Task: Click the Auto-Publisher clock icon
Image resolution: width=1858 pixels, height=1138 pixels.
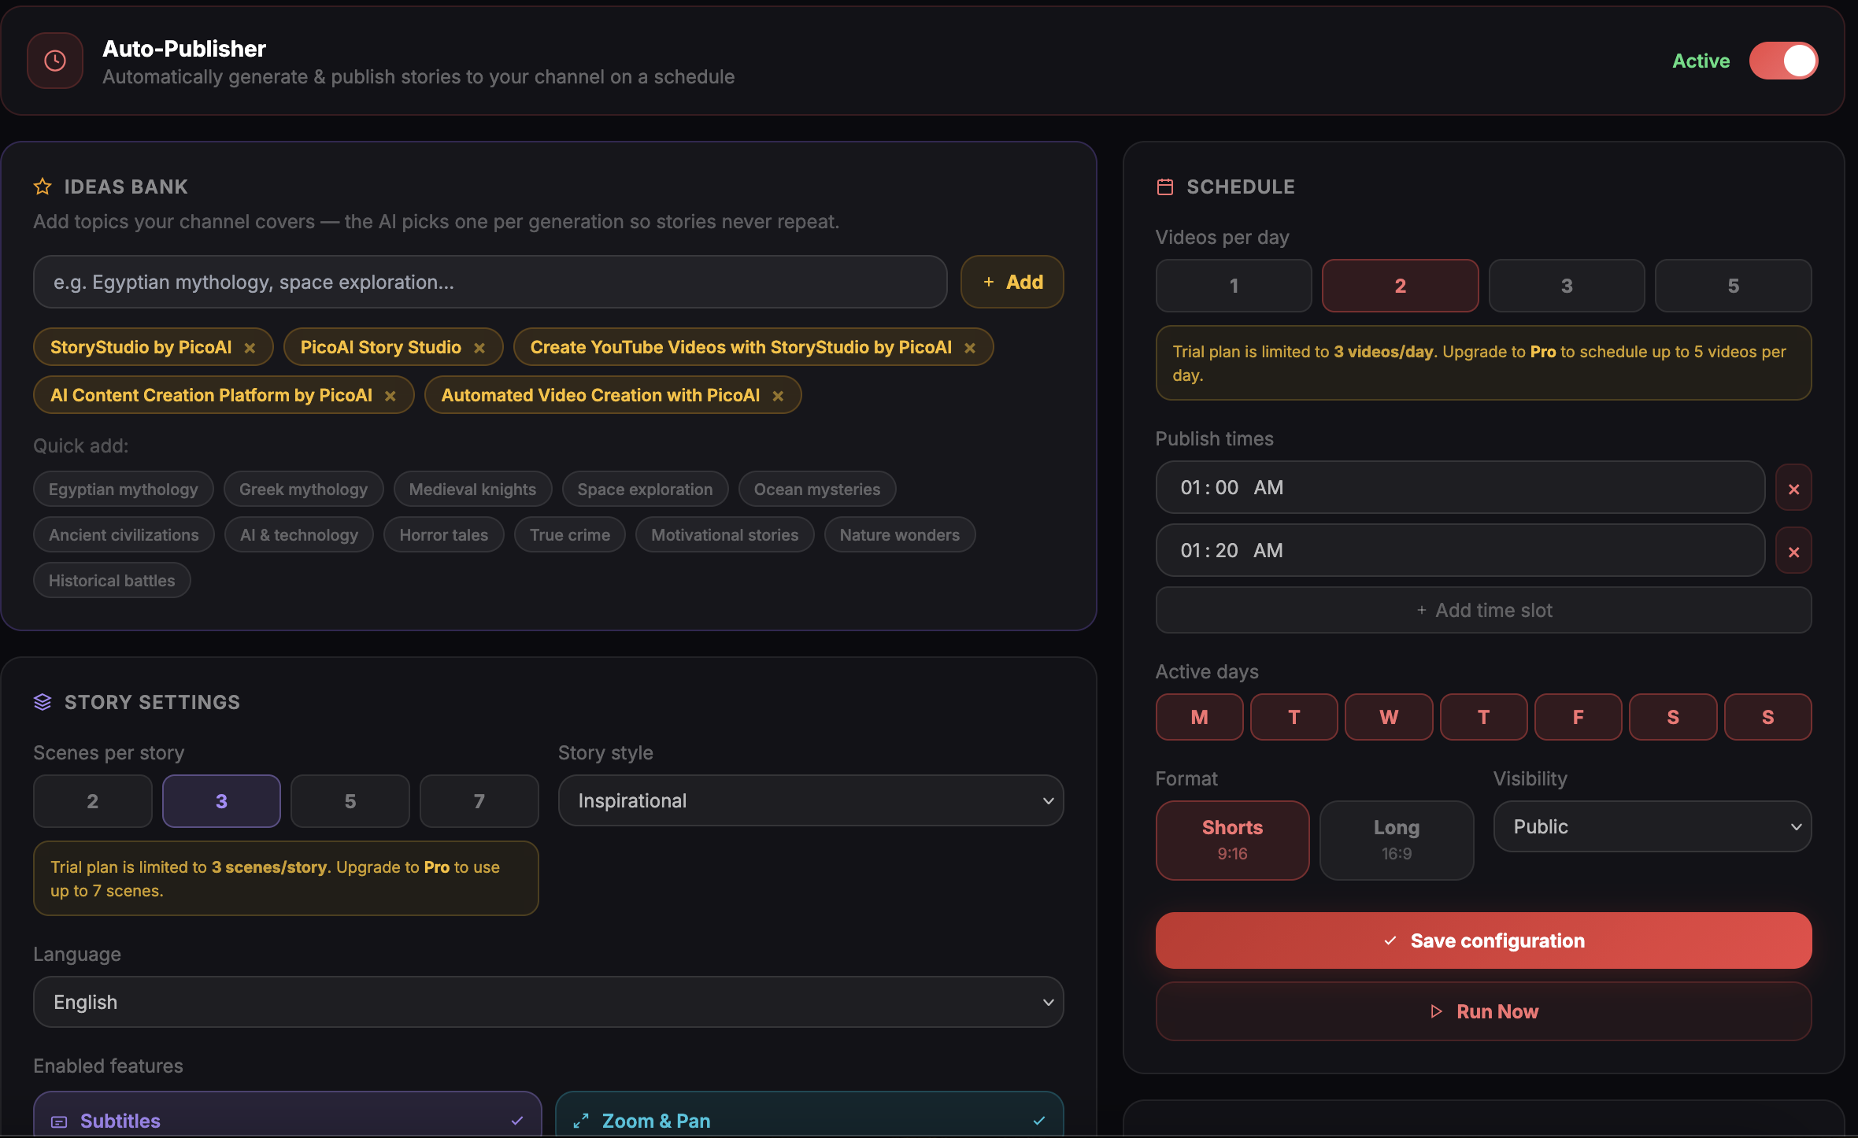Action: tap(55, 61)
